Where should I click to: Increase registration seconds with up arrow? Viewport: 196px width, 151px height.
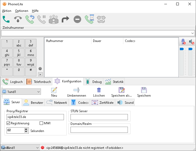(x=26, y=129)
